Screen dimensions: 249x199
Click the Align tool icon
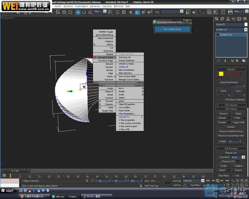(194, 12)
